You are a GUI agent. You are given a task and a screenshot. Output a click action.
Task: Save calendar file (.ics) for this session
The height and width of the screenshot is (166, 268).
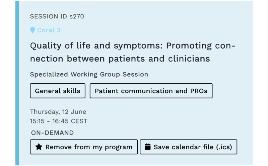(188, 147)
